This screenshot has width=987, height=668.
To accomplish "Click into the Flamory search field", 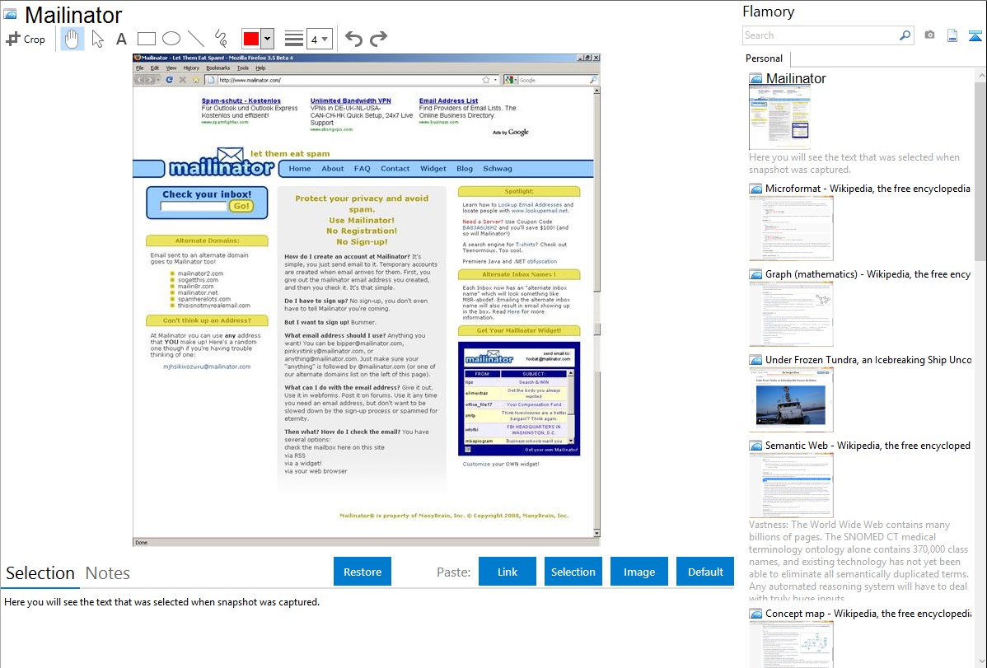I will [x=821, y=35].
